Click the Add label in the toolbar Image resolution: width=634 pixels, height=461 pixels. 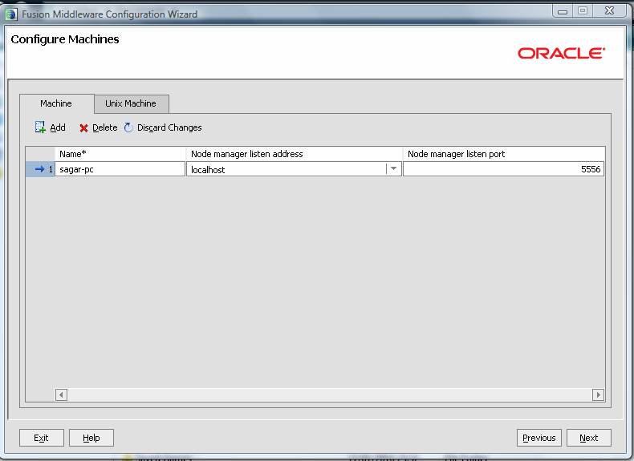tap(58, 127)
